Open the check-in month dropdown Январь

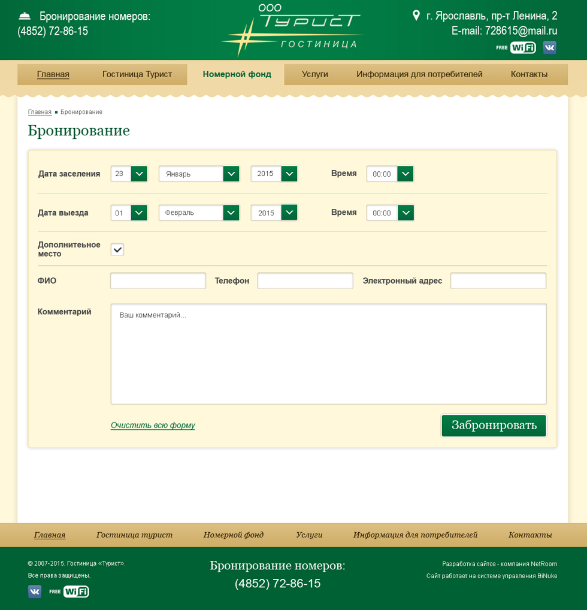click(199, 174)
